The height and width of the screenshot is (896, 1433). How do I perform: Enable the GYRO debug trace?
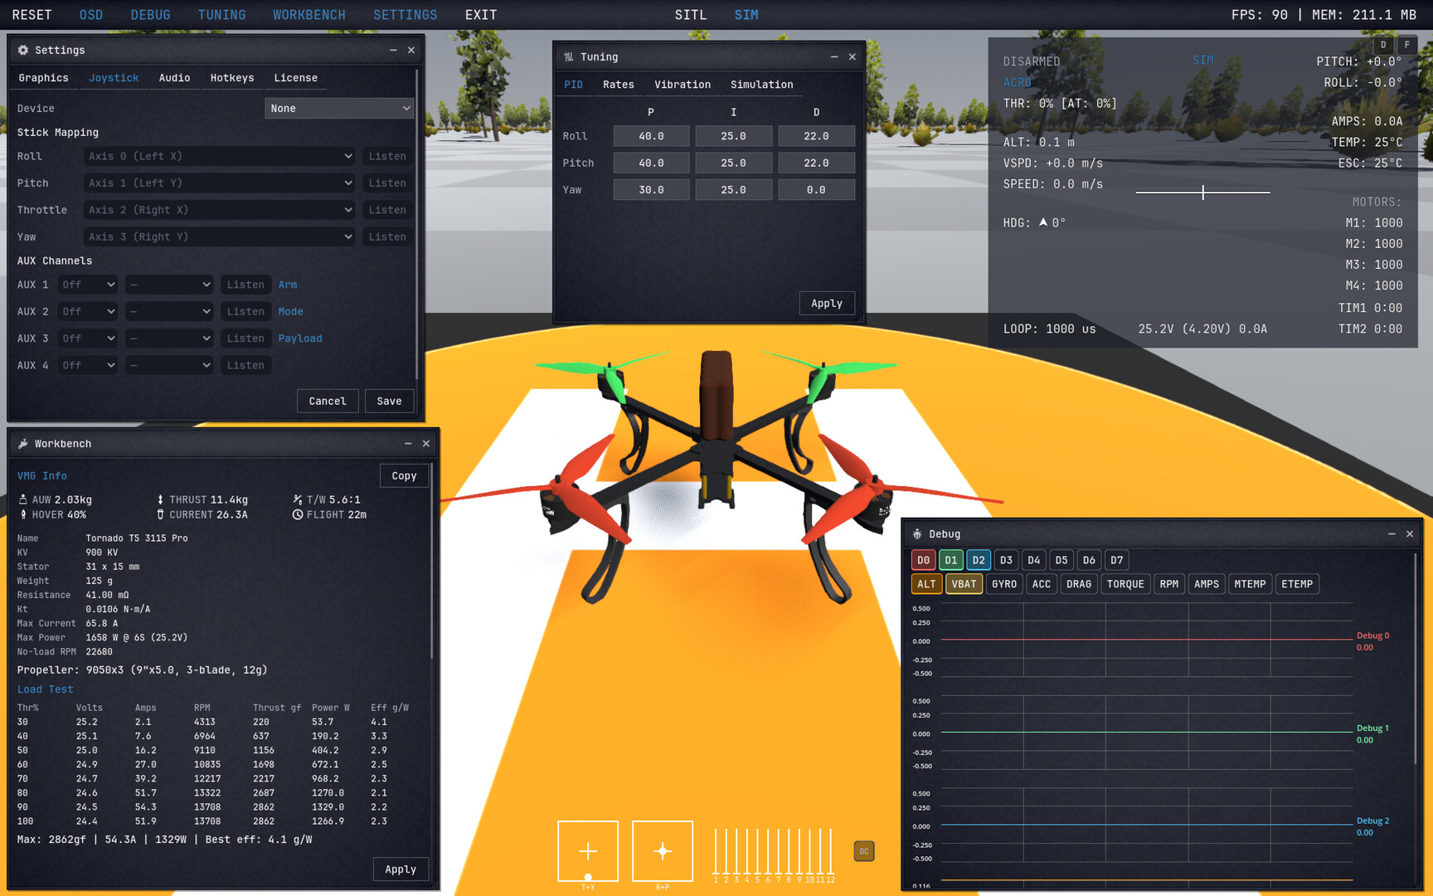(x=1003, y=583)
